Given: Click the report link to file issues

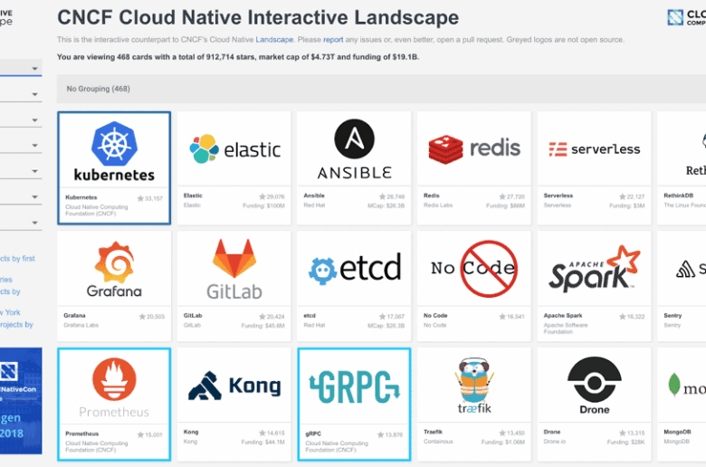Looking at the screenshot, I should coord(333,41).
